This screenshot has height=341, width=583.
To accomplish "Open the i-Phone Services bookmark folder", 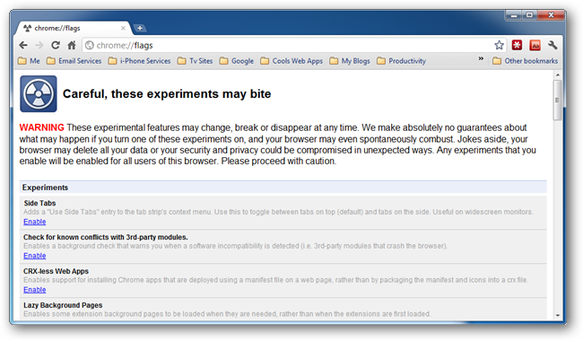I will (139, 61).
